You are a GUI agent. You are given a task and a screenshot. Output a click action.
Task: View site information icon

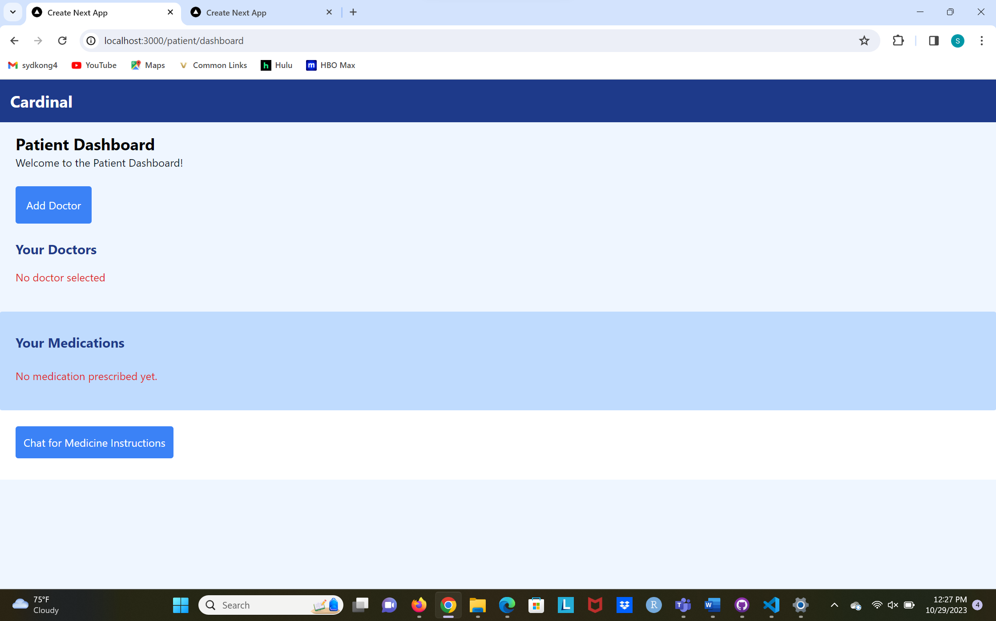(x=91, y=41)
